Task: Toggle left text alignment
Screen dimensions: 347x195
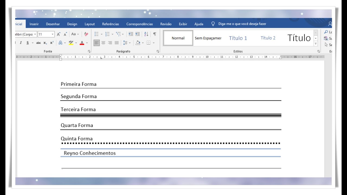Action: [97, 43]
